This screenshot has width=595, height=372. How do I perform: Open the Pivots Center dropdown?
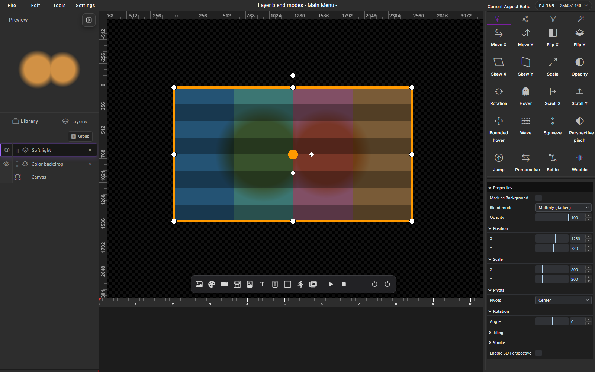click(x=563, y=300)
